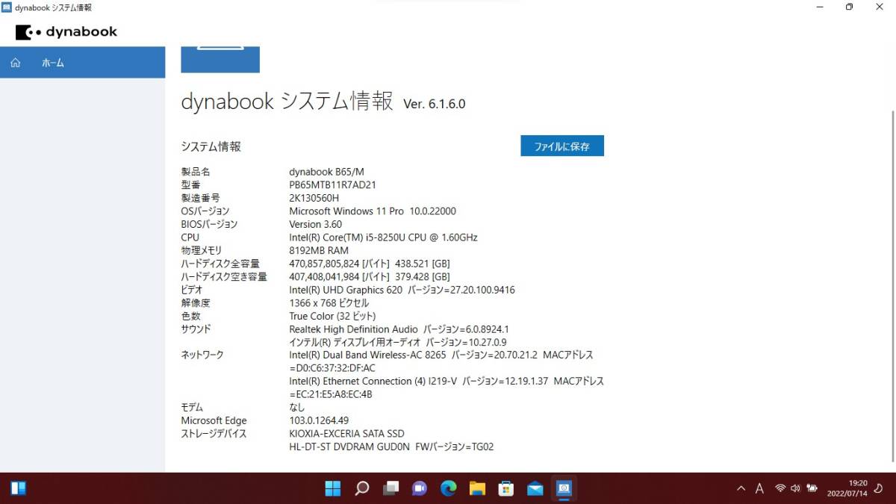The height and width of the screenshot is (504, 896).
Task: Click the 'ハードディスク全容量' label
Action: click(220, 264)
